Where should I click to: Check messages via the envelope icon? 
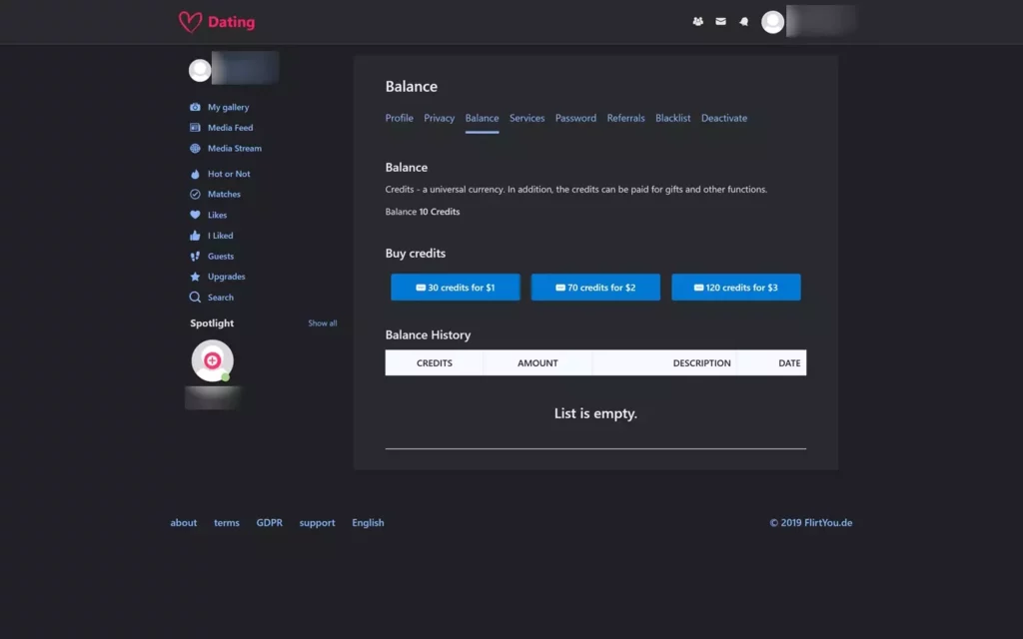[720, 21]
